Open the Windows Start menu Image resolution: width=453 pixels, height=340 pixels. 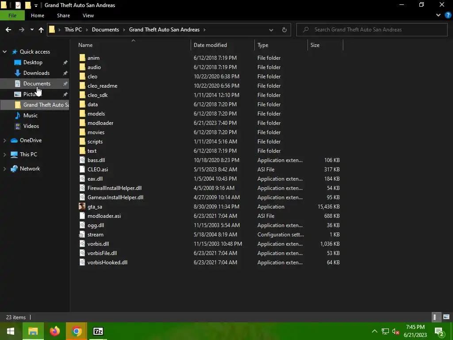click(11, 331)
